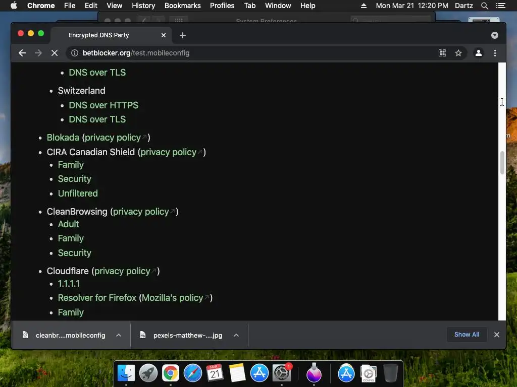Open Launchpad rocket icon in Dock
517x387 pixels.
click(x=148, y=373)
